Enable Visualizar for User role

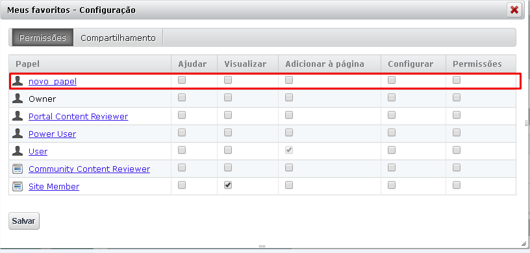point(228,150)
